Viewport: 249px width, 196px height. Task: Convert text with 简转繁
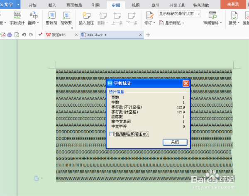(x=66, y=18)
